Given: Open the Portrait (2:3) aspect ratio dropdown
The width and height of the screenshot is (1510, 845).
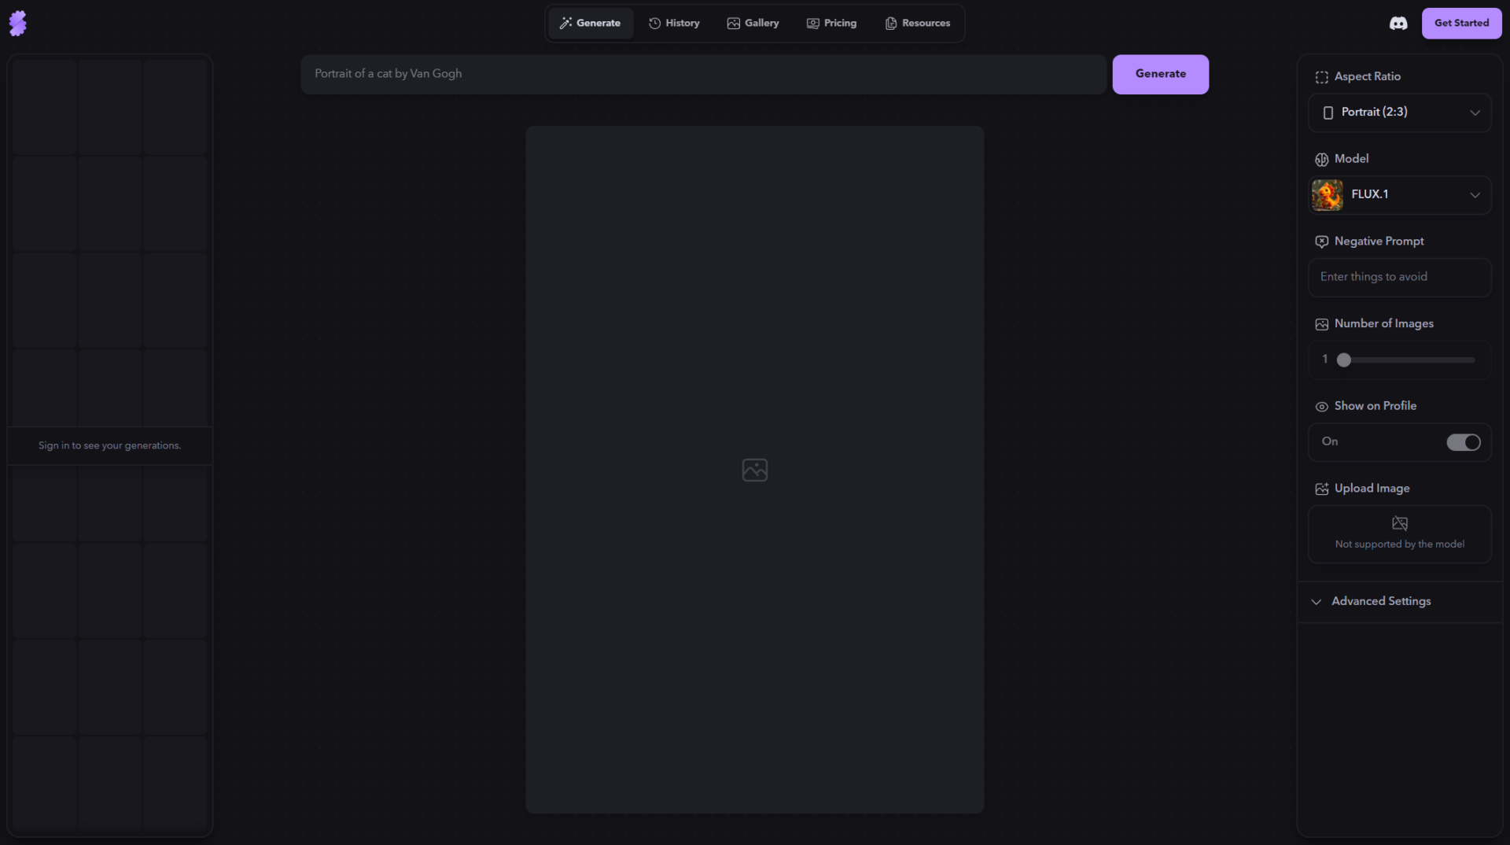Looking at the screenshot, I should click(x=1399, y=113).
